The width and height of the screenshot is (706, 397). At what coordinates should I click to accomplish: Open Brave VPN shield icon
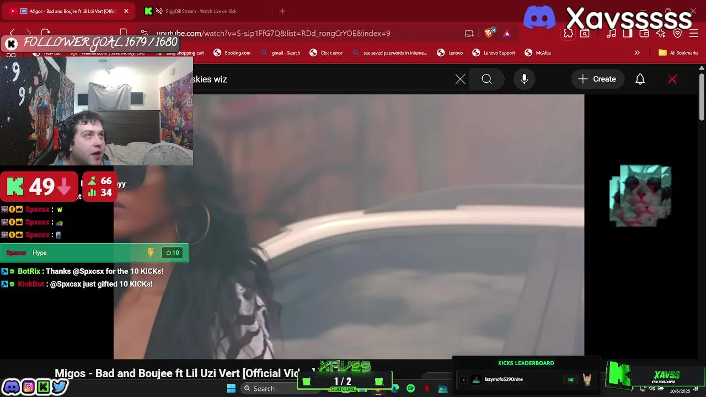pos(677,33)
